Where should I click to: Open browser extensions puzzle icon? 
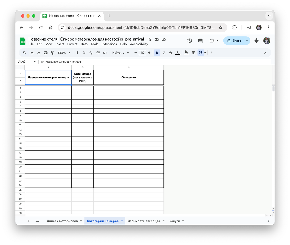tap(234, 27)
